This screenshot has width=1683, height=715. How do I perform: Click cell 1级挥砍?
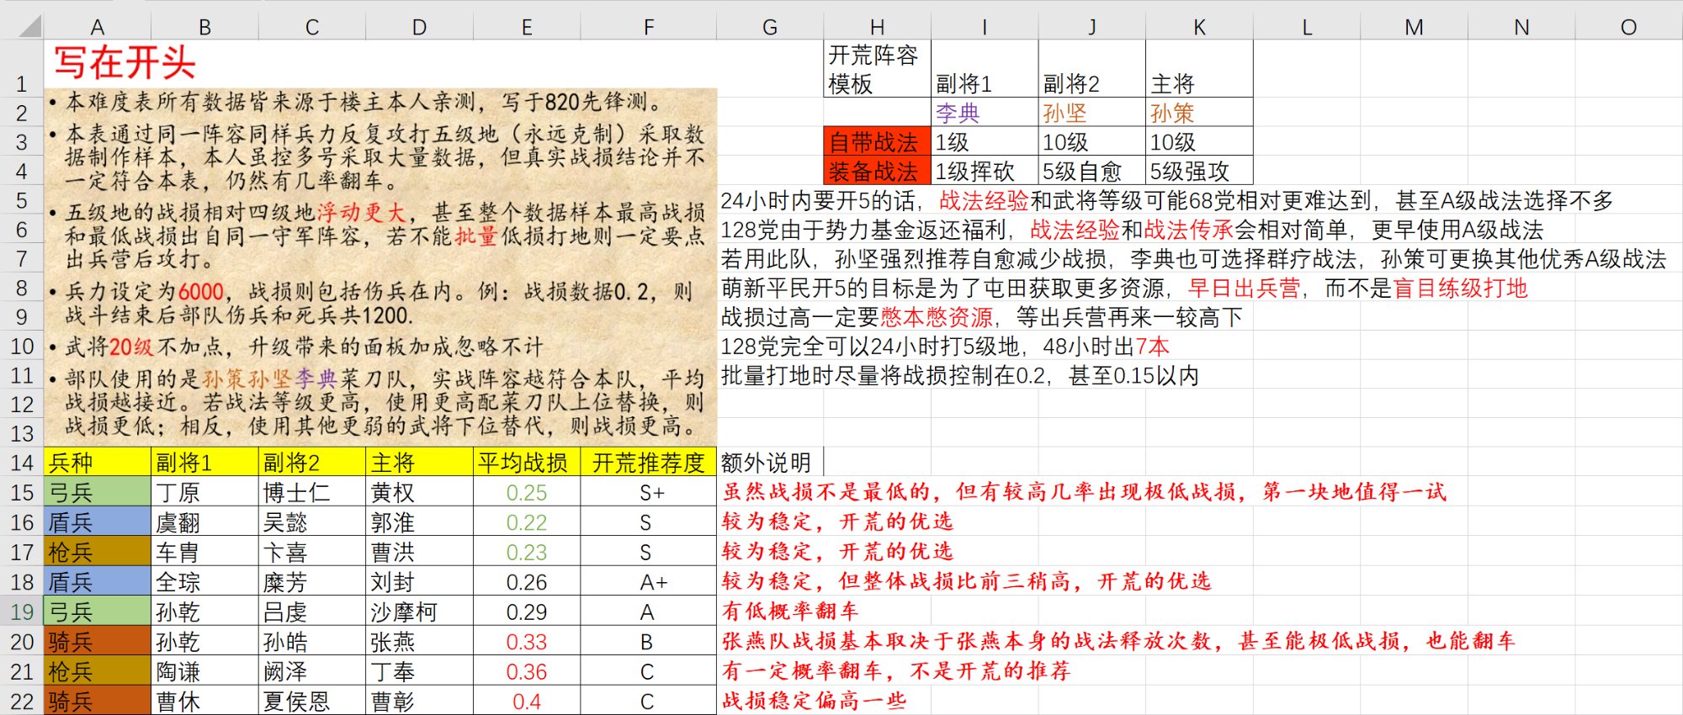985,171
